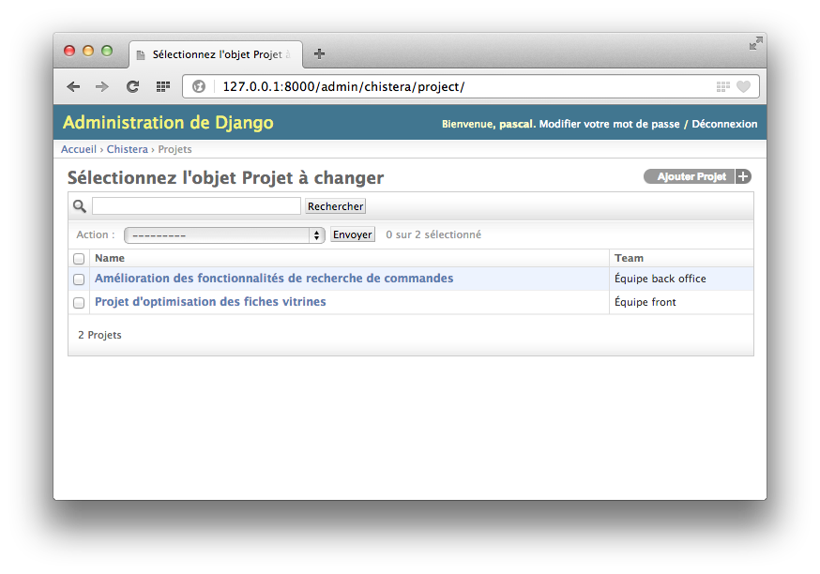820x574 pixels.
Task: Sort by the Team column header
Action: tap(630, 258)
